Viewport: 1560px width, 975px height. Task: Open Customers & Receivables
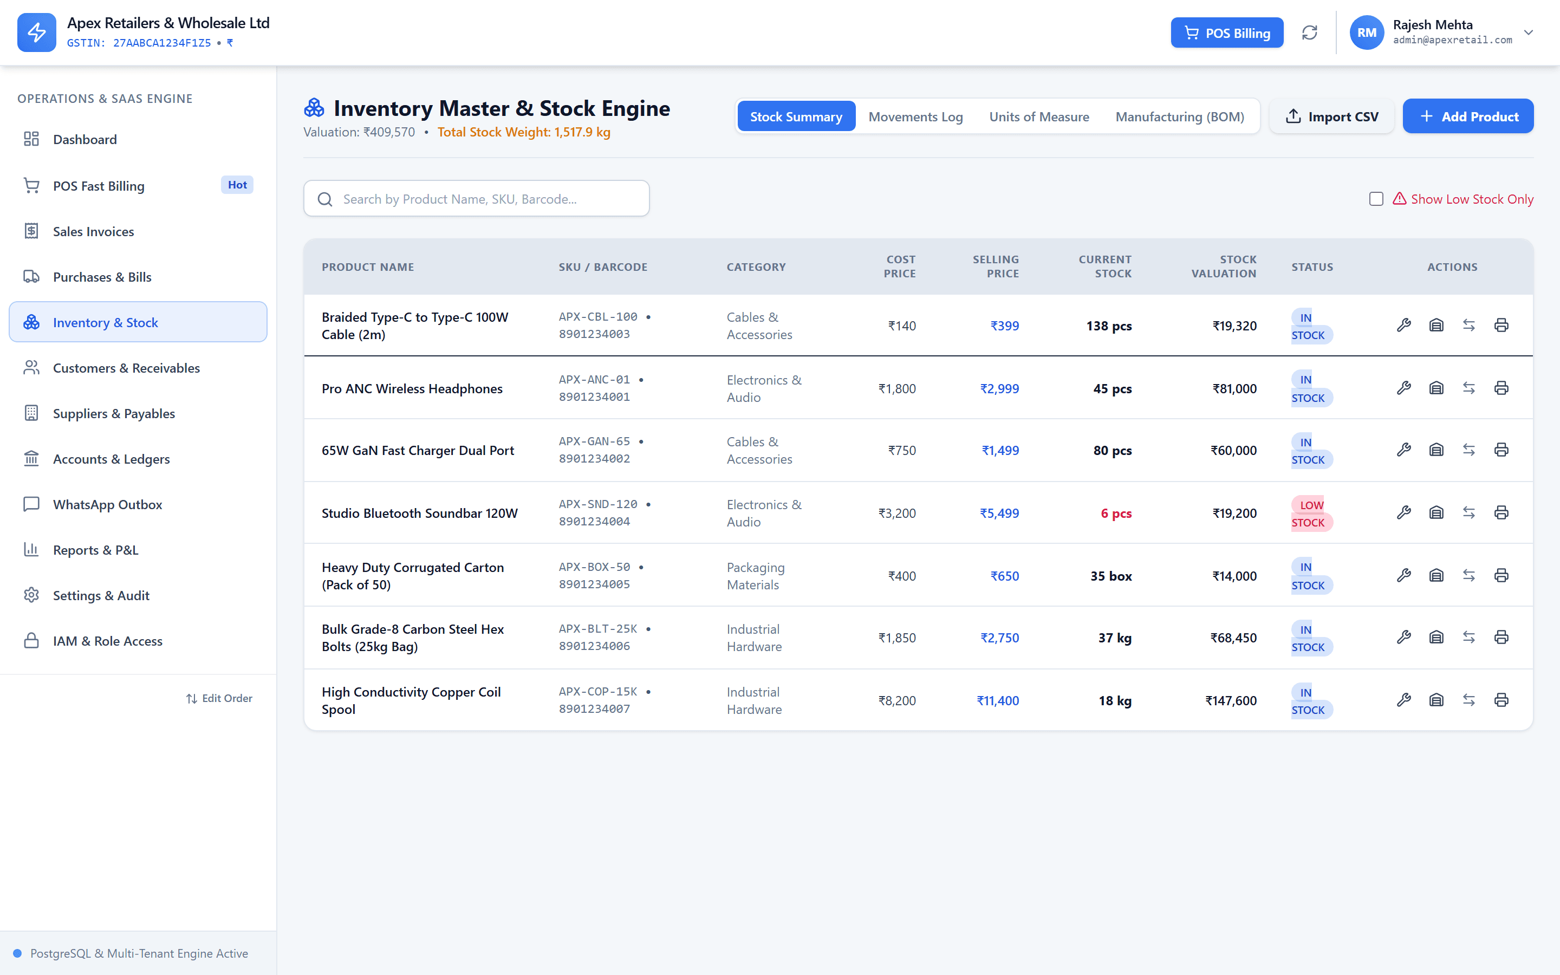[x=138, y=368]
